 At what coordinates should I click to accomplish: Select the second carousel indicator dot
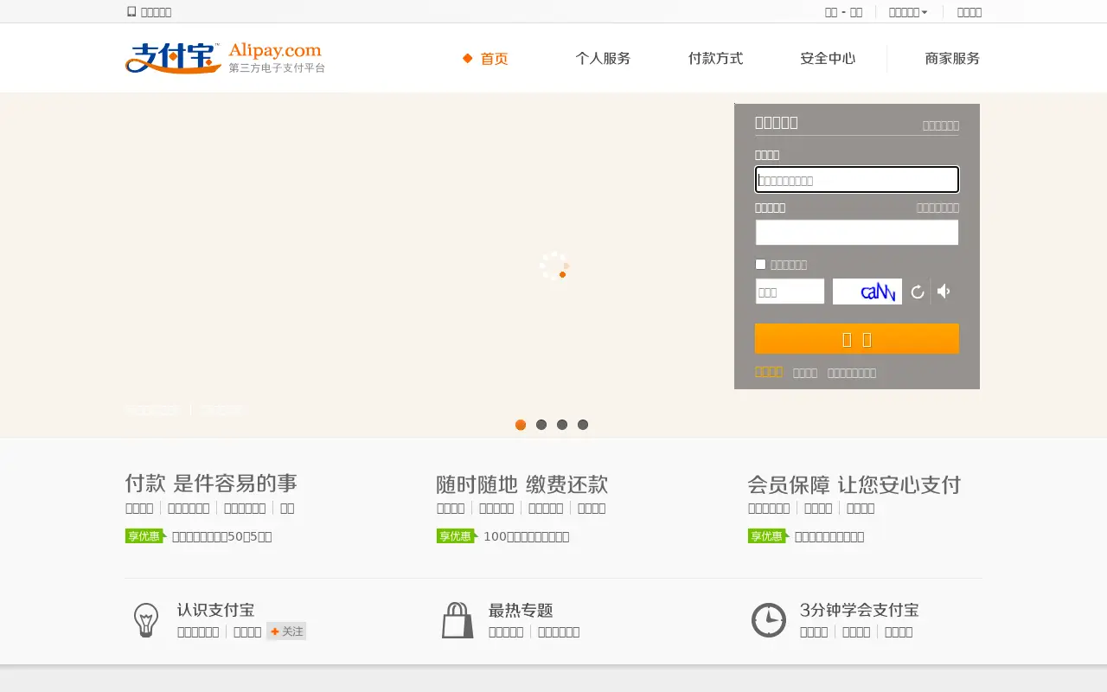(x=541, y=425)
